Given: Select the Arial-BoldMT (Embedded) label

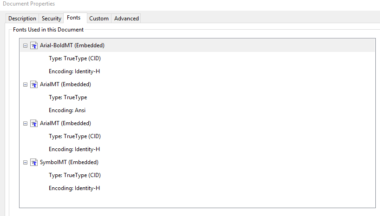Looking at the screenshot, I should [72, 45].
